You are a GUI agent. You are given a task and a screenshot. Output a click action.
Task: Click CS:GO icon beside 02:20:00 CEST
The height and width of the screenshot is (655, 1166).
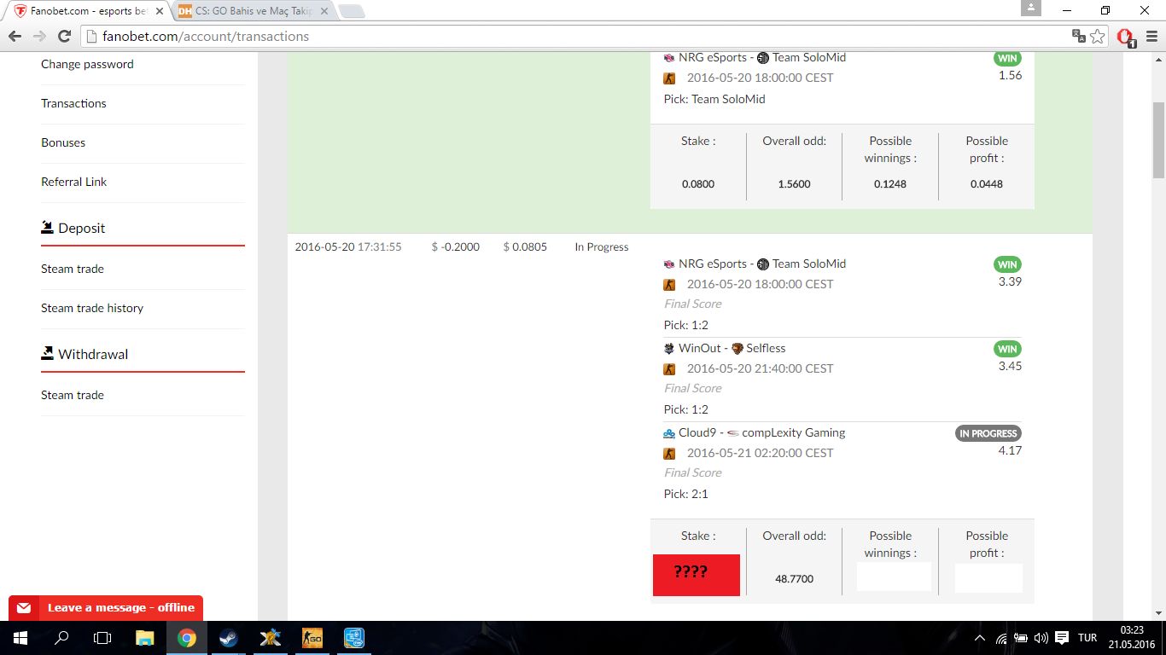click(x=670, y=454)
